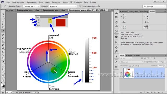This screenshot has height=94, width=167.
Task: Open the 'Фотография' workspace dropdown
Action: [x=154, y=7]
